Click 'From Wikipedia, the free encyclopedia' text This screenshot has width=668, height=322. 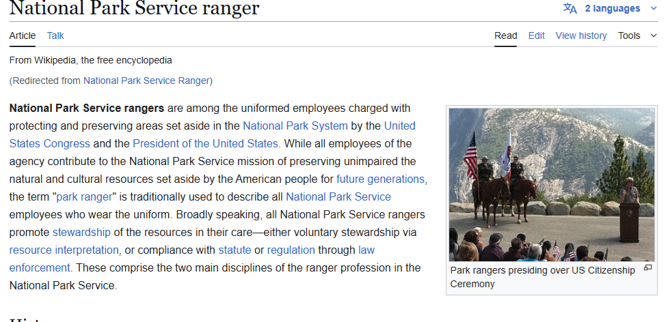[91, 60]
